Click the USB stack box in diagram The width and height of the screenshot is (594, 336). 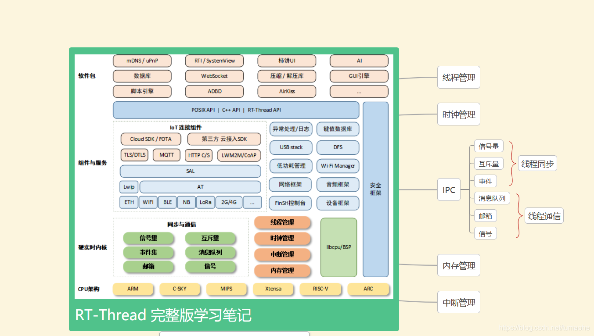pos(291,147)
